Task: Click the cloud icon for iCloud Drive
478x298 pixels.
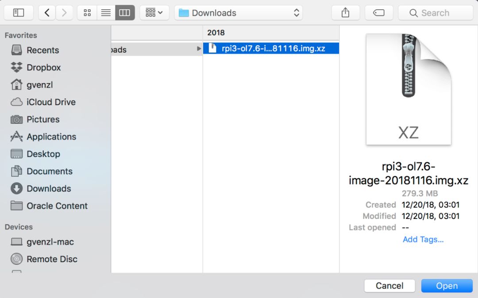Action: point(16,102)
